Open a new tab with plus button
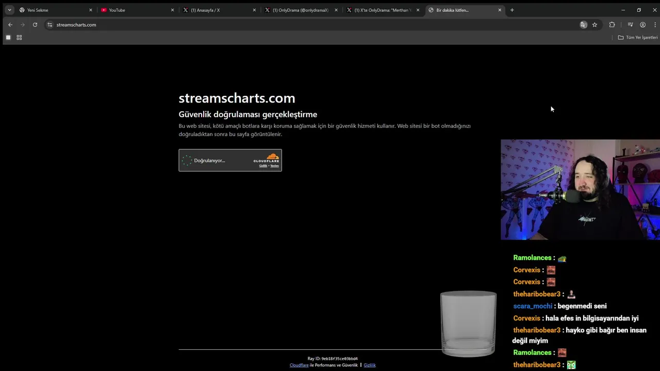Image resolution: width=660 pixels, height=371 pixels. 512,10
